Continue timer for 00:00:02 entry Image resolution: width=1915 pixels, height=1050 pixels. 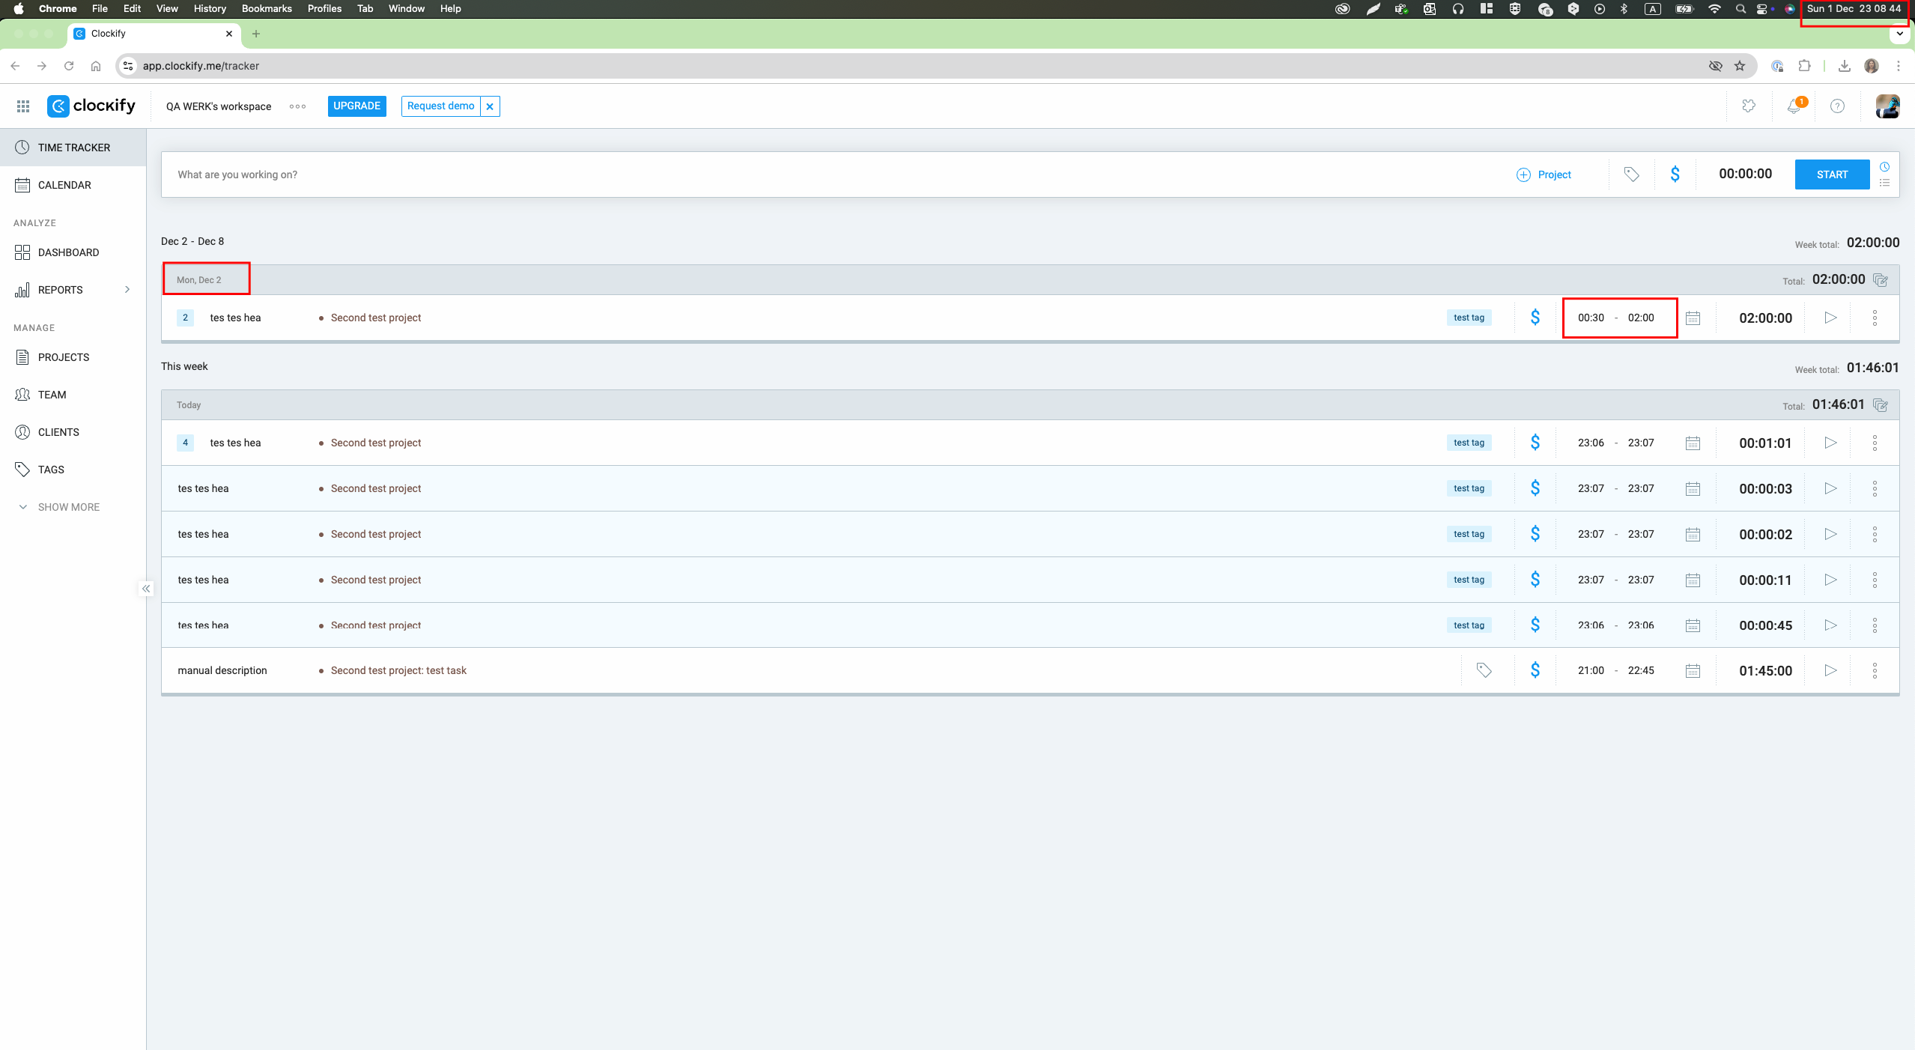tap(1830, 534)
